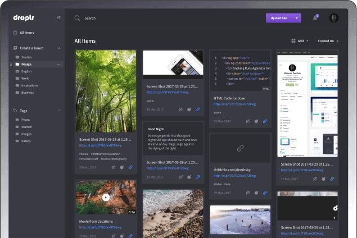
Task: Click droplet icon on dribbble profile screenshot card
Action: pos(323,179)
